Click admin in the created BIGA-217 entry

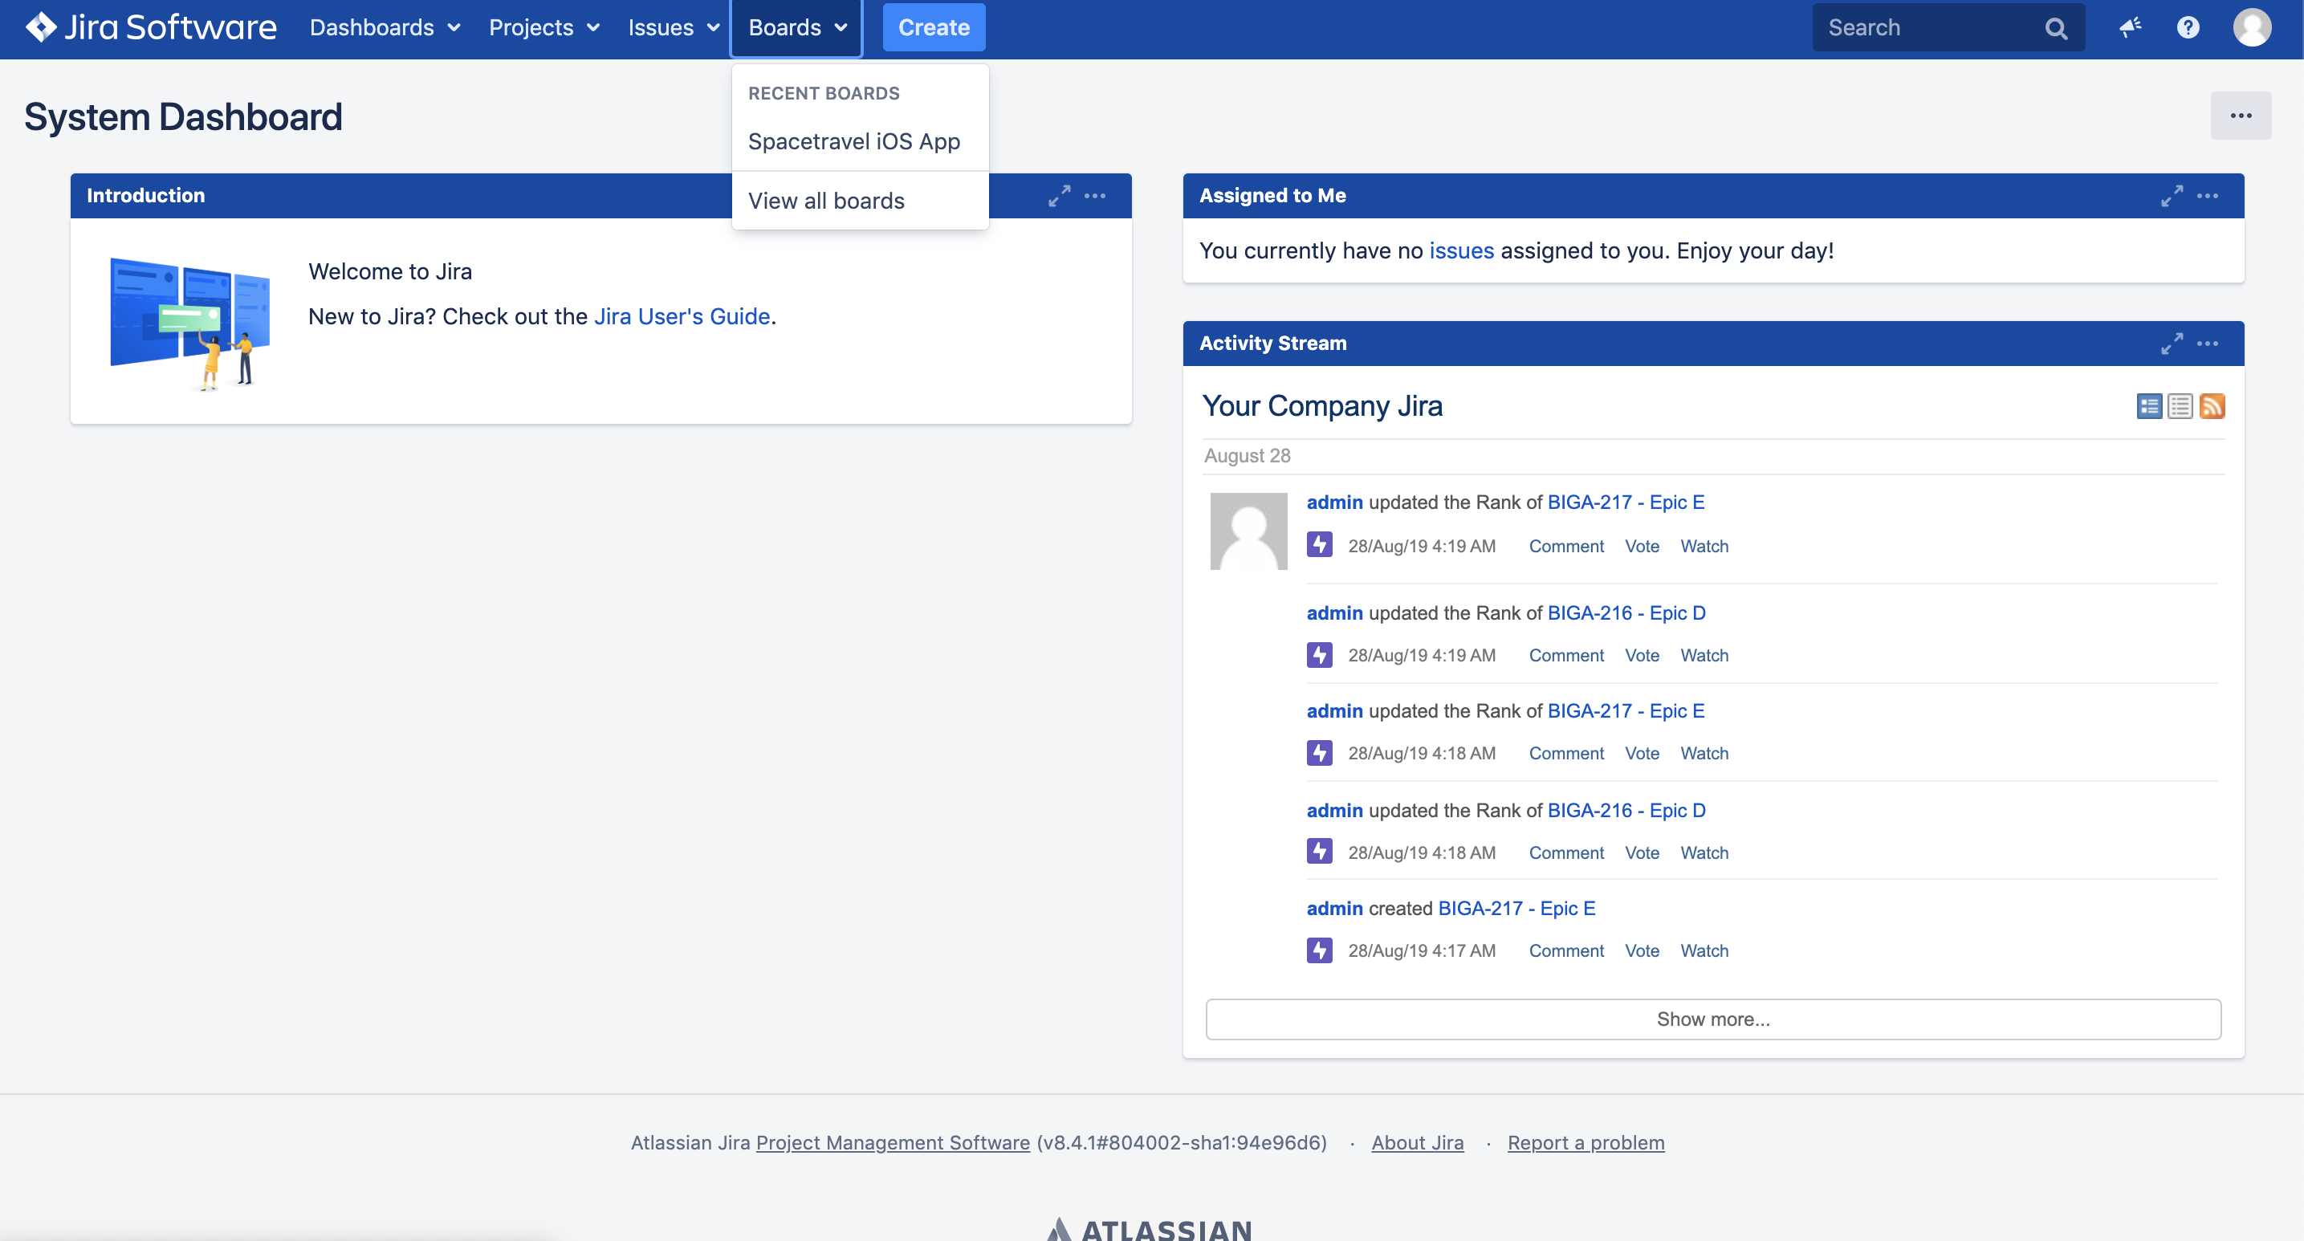(1334, 909)
